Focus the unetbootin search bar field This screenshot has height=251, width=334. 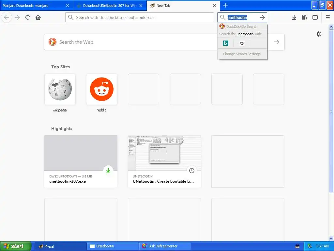pyautogui.click(x=242, y=17)
